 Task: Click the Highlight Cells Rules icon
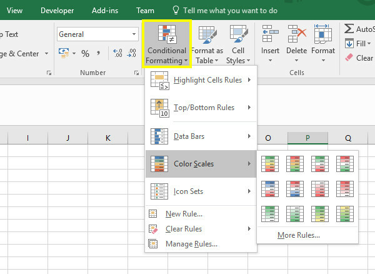(x=160, y=81)
